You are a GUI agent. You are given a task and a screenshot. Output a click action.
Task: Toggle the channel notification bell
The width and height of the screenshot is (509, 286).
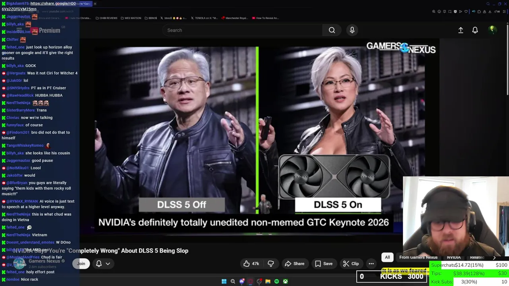tap(99, 263)
